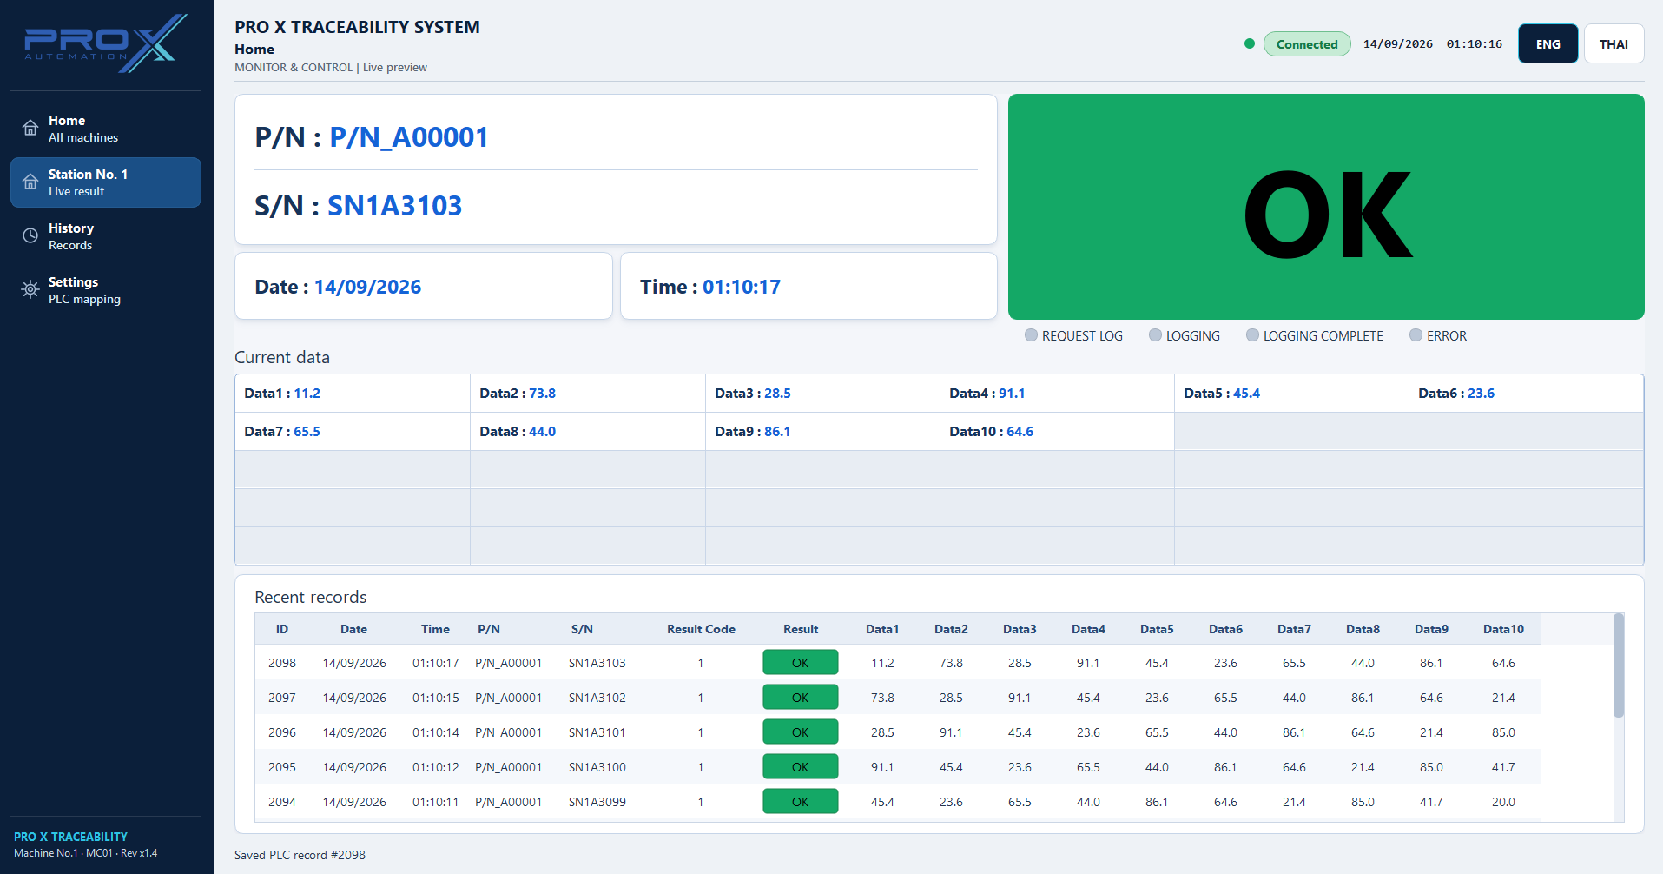Click serial SN1A3100 in records table
This screenshot has height=874, width=1663.
[597, 767]
